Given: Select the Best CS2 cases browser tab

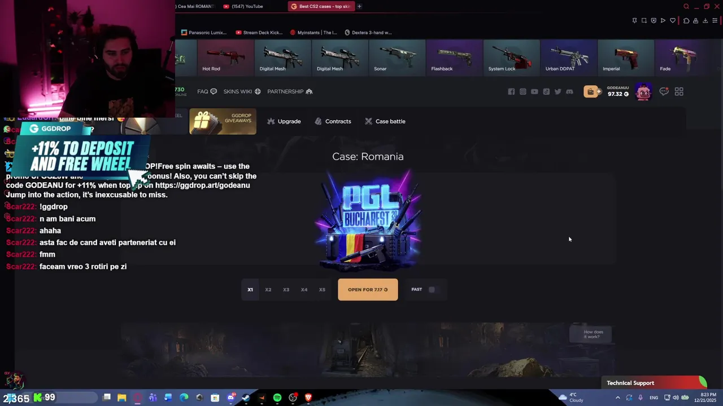Looking at the screenshot, I should (x=321, y=6).
